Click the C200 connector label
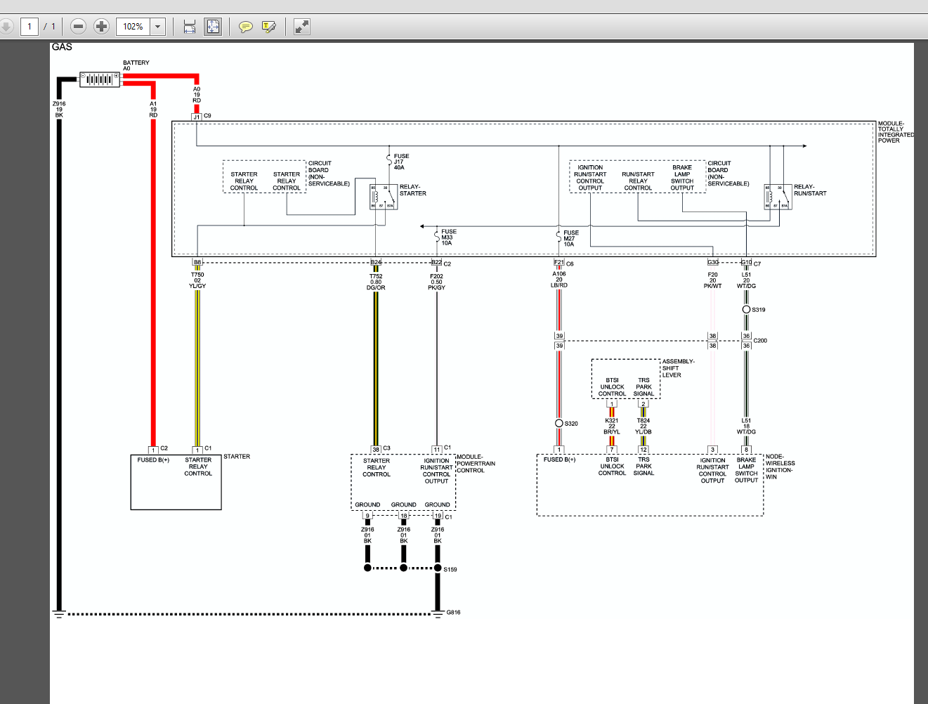The width and height of the screenshot is (928, 704). tap(760, 341)
